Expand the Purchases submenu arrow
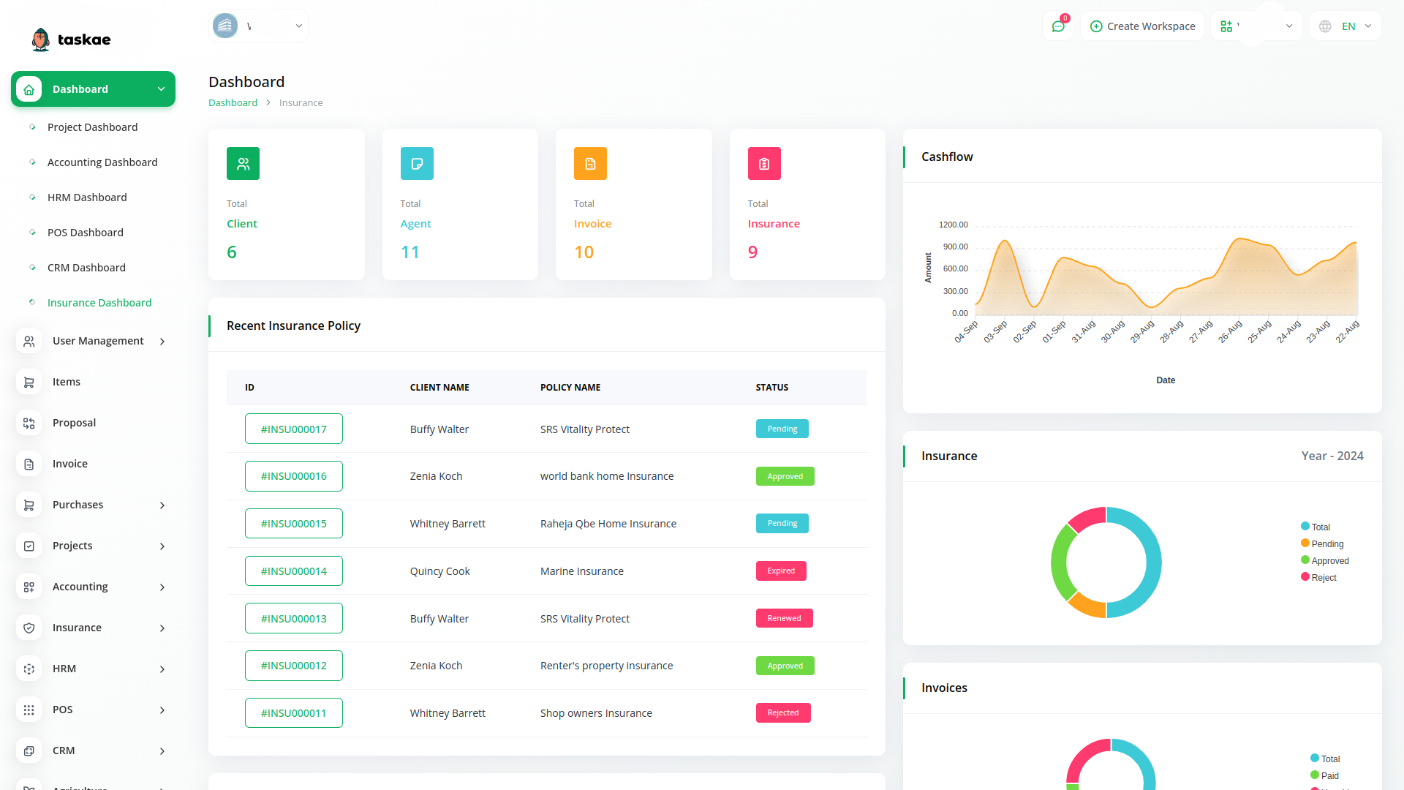Screen dimensions: 1404x790 (x=162, y=505)
